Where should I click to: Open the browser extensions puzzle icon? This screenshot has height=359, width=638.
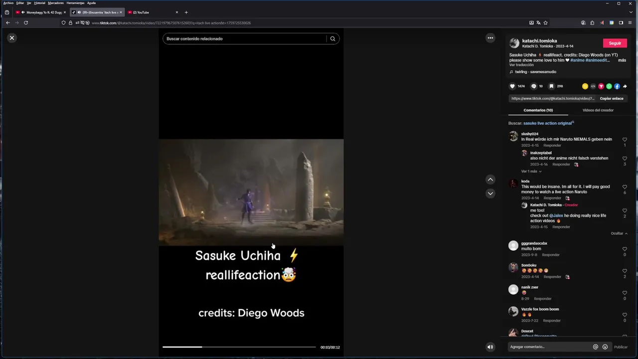click(592, 23)
